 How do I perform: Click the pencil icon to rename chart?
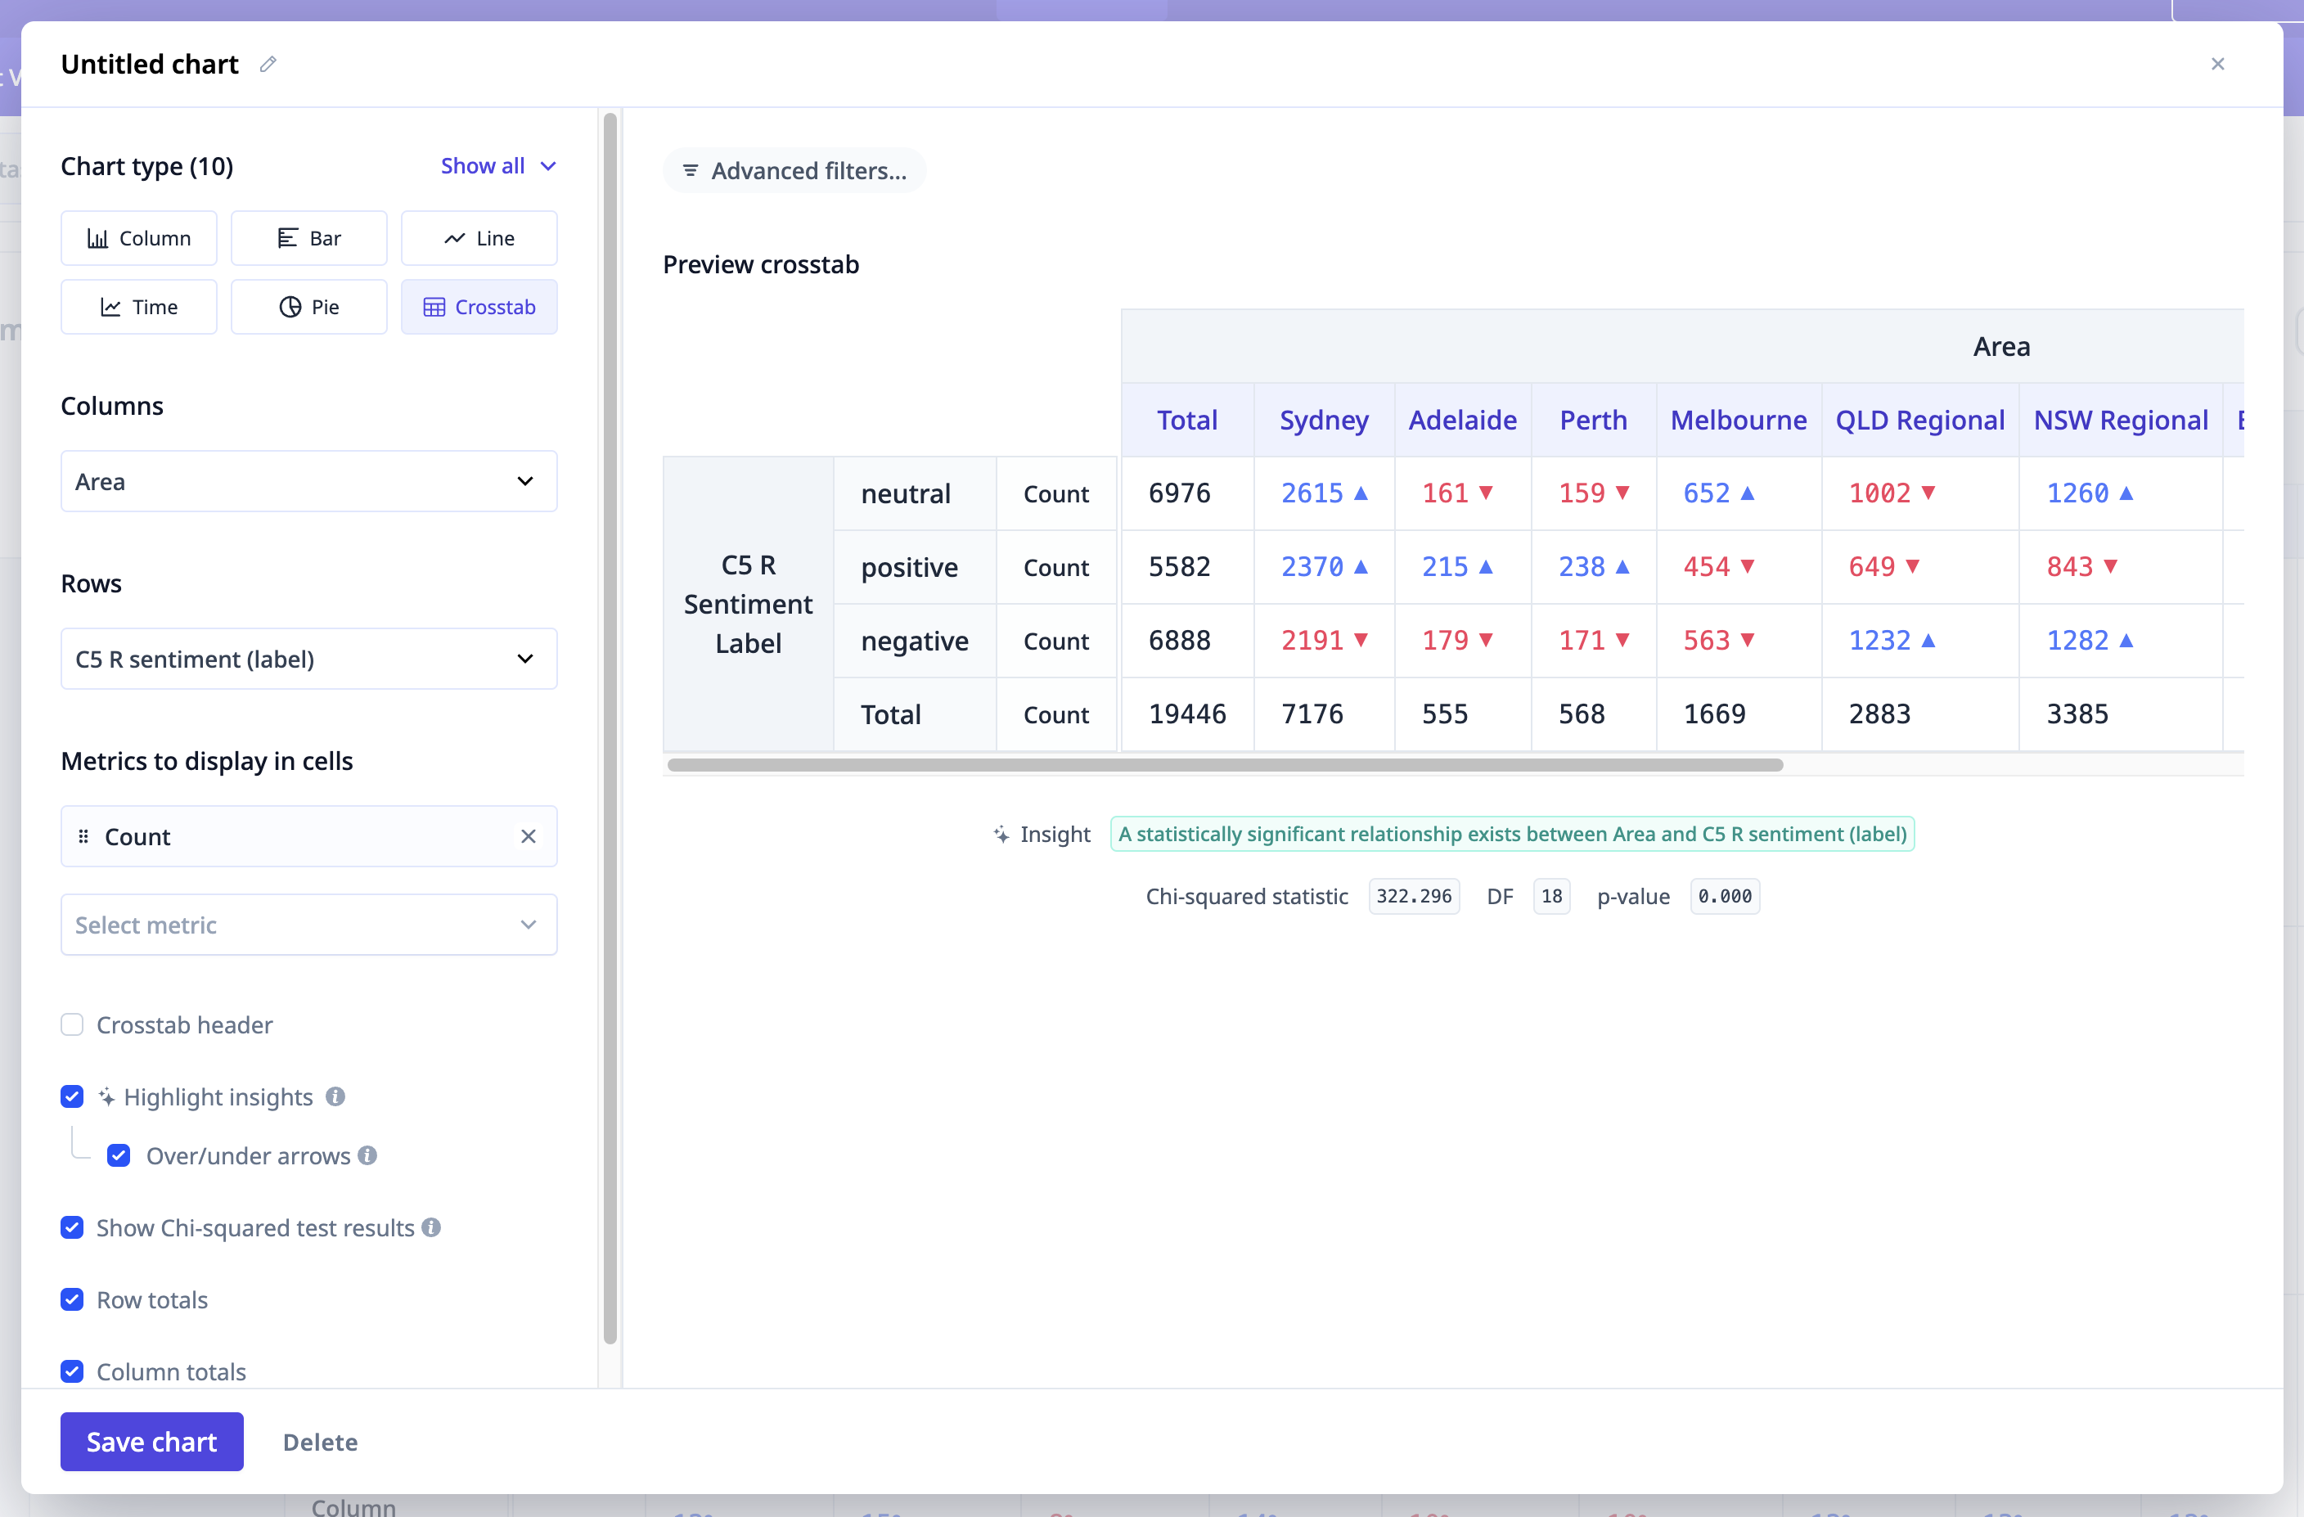[x=268, y=64]
